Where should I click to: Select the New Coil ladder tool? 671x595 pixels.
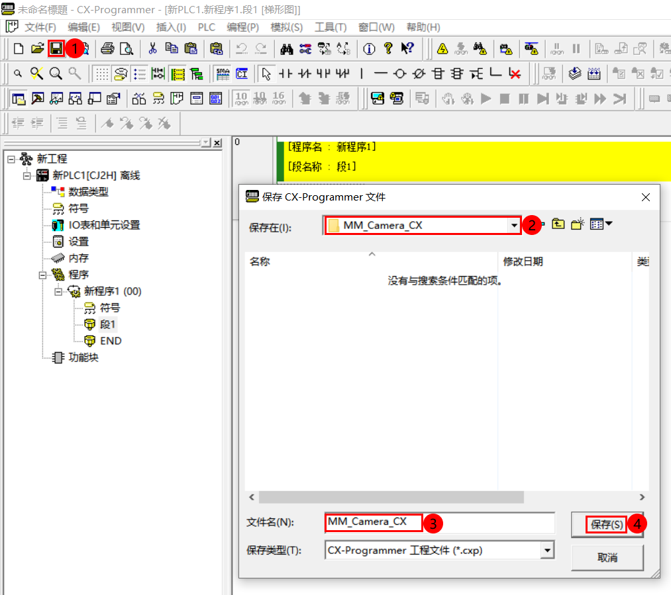[399, 73]
